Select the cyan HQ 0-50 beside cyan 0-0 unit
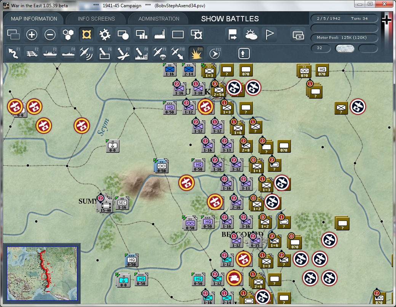 click(141, 279)
